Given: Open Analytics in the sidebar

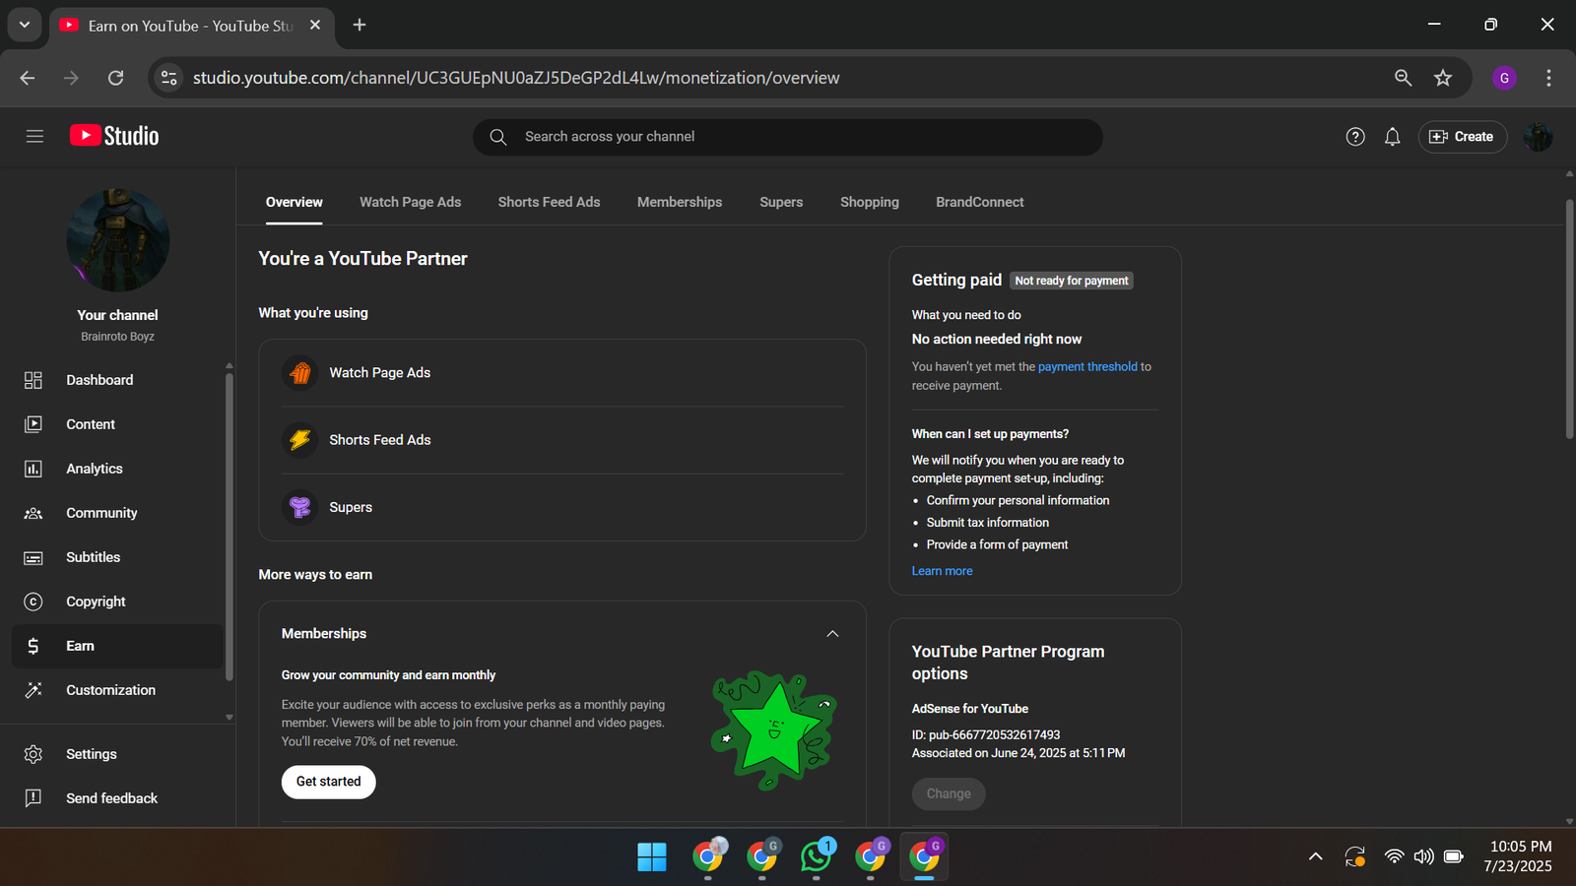Looking at the screenshot, I should click(x=118, y=469).
